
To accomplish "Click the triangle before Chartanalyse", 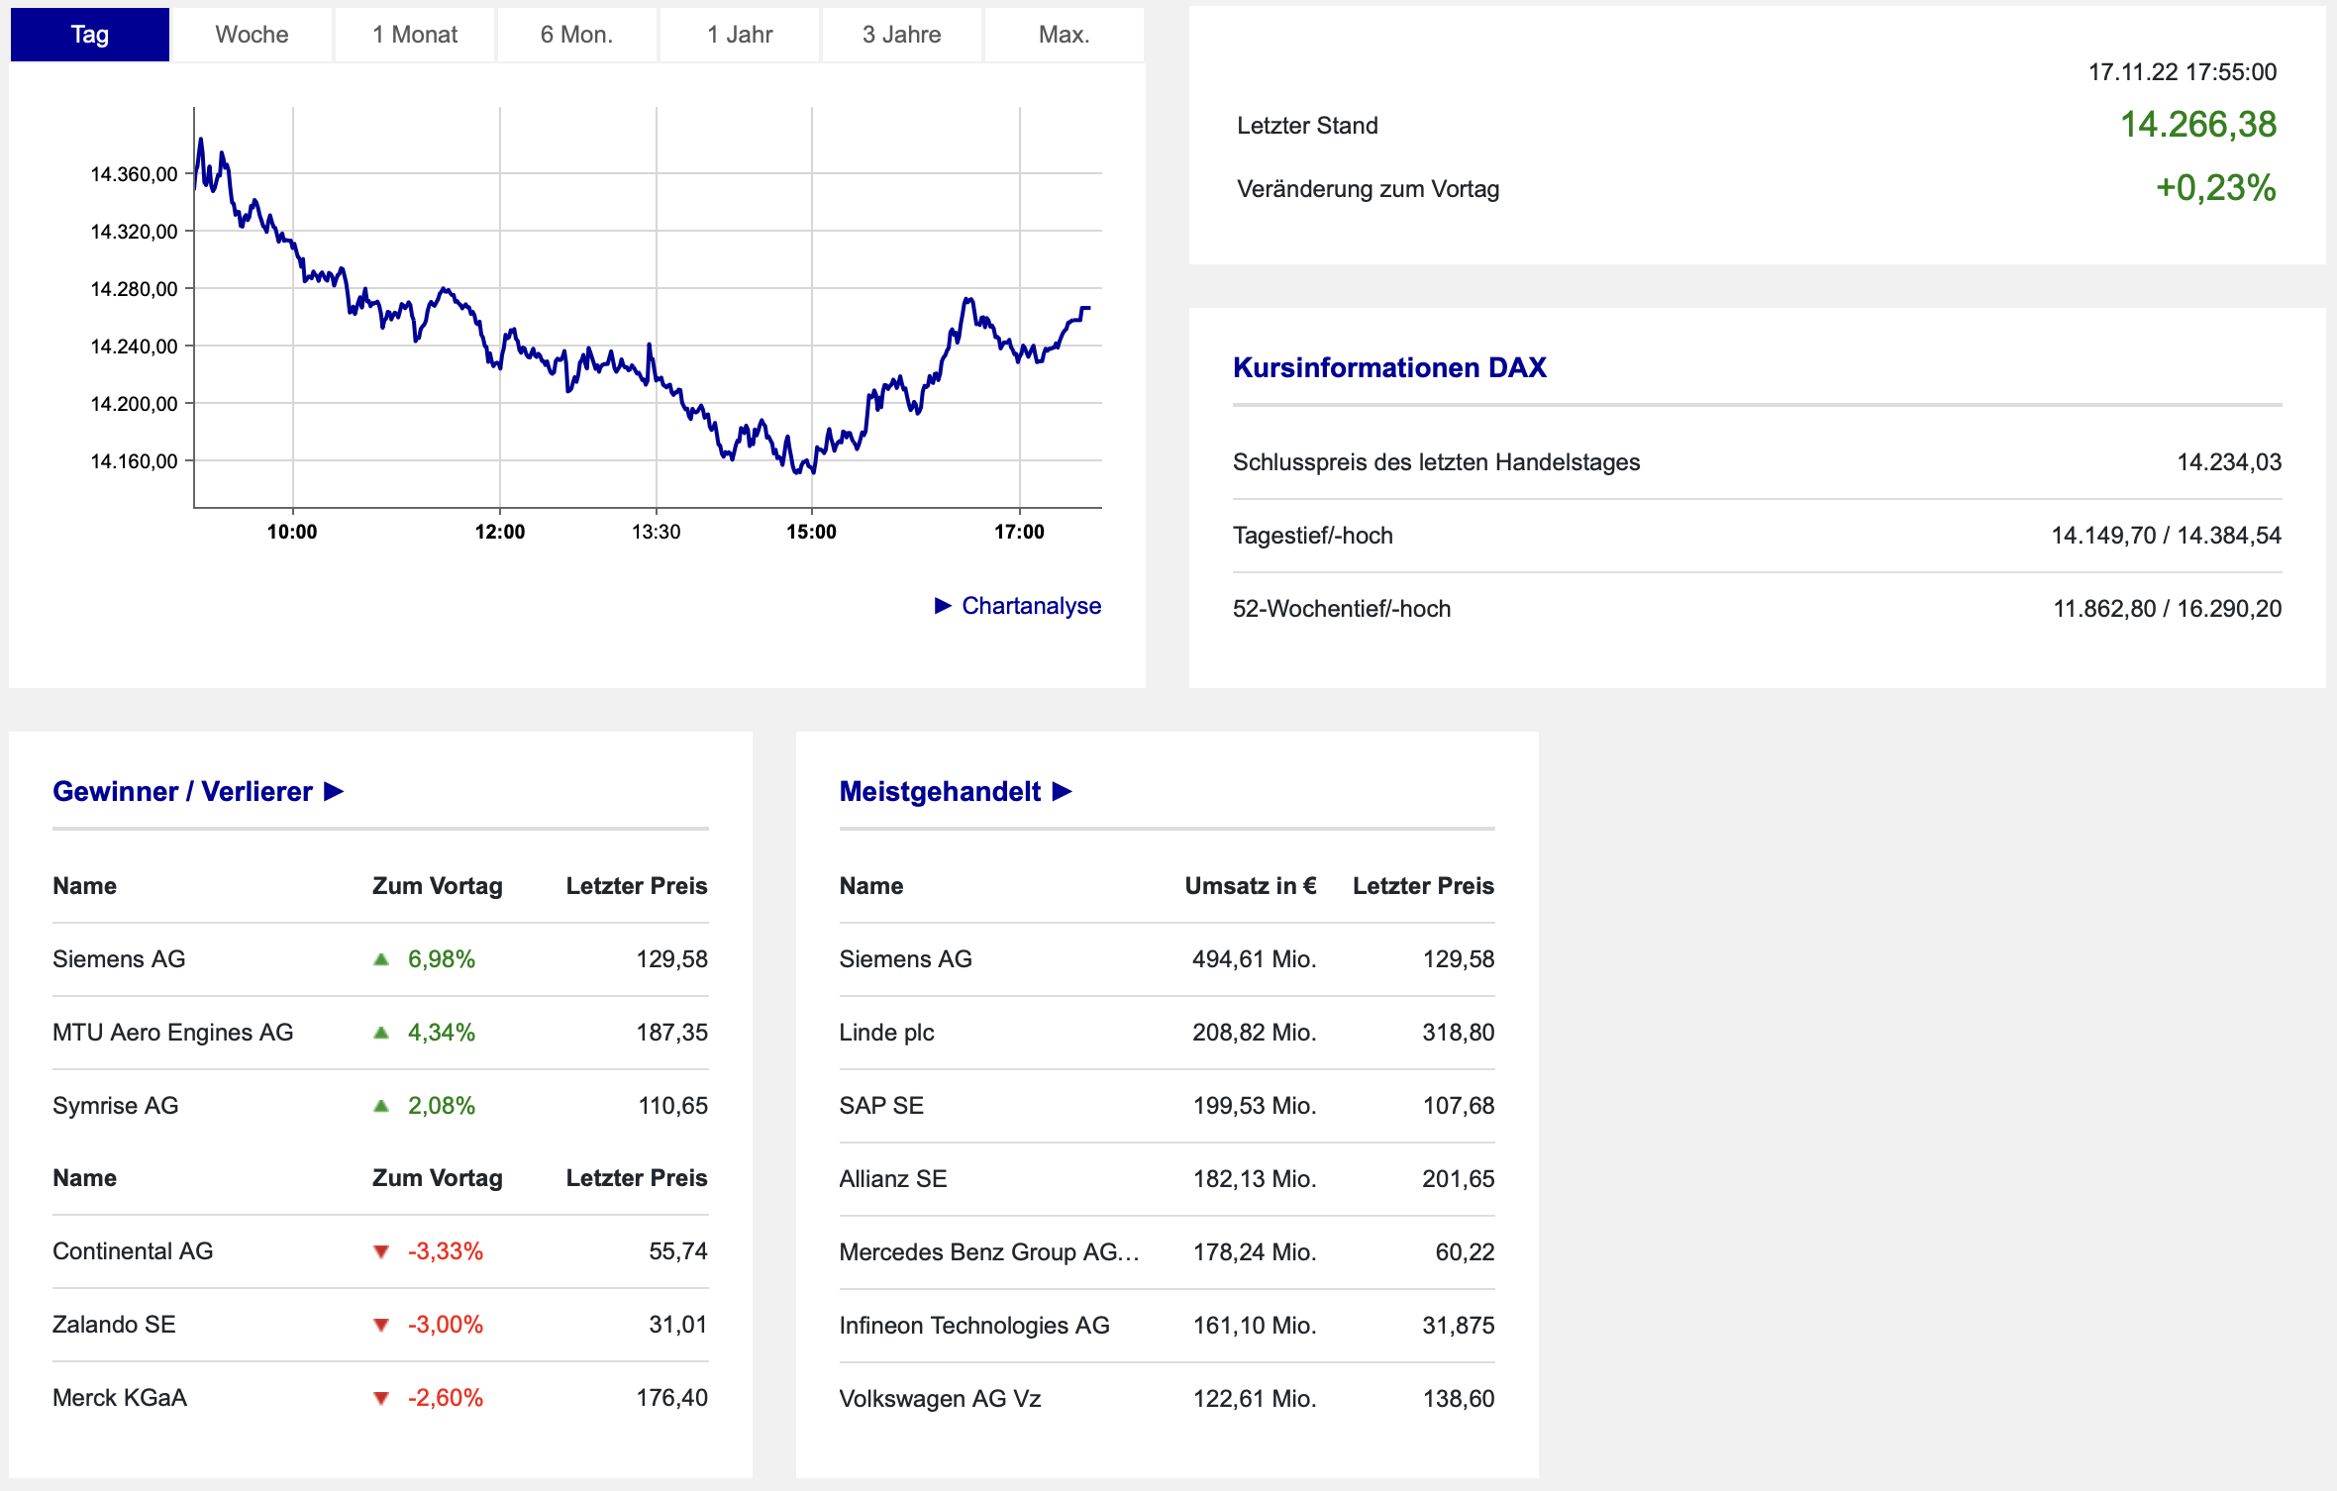I will (943, 605).
